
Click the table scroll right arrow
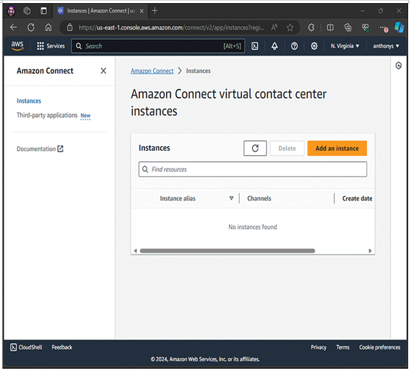click(x=370, y=251)
